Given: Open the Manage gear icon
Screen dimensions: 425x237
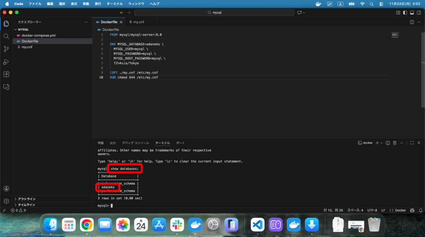Looking at the screenshot, I should (x=6, y=201).
